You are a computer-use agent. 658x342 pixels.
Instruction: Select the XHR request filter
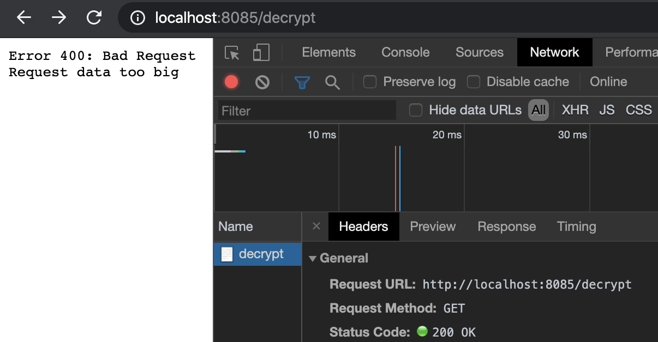click(575, 110)
